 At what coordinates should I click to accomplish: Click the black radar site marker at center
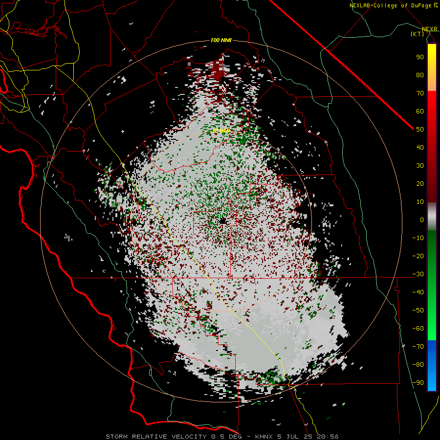coord(223,221)
